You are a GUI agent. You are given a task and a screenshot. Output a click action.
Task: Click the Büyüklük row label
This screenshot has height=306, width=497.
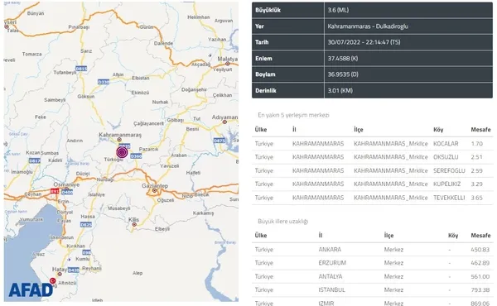[268, 10]
